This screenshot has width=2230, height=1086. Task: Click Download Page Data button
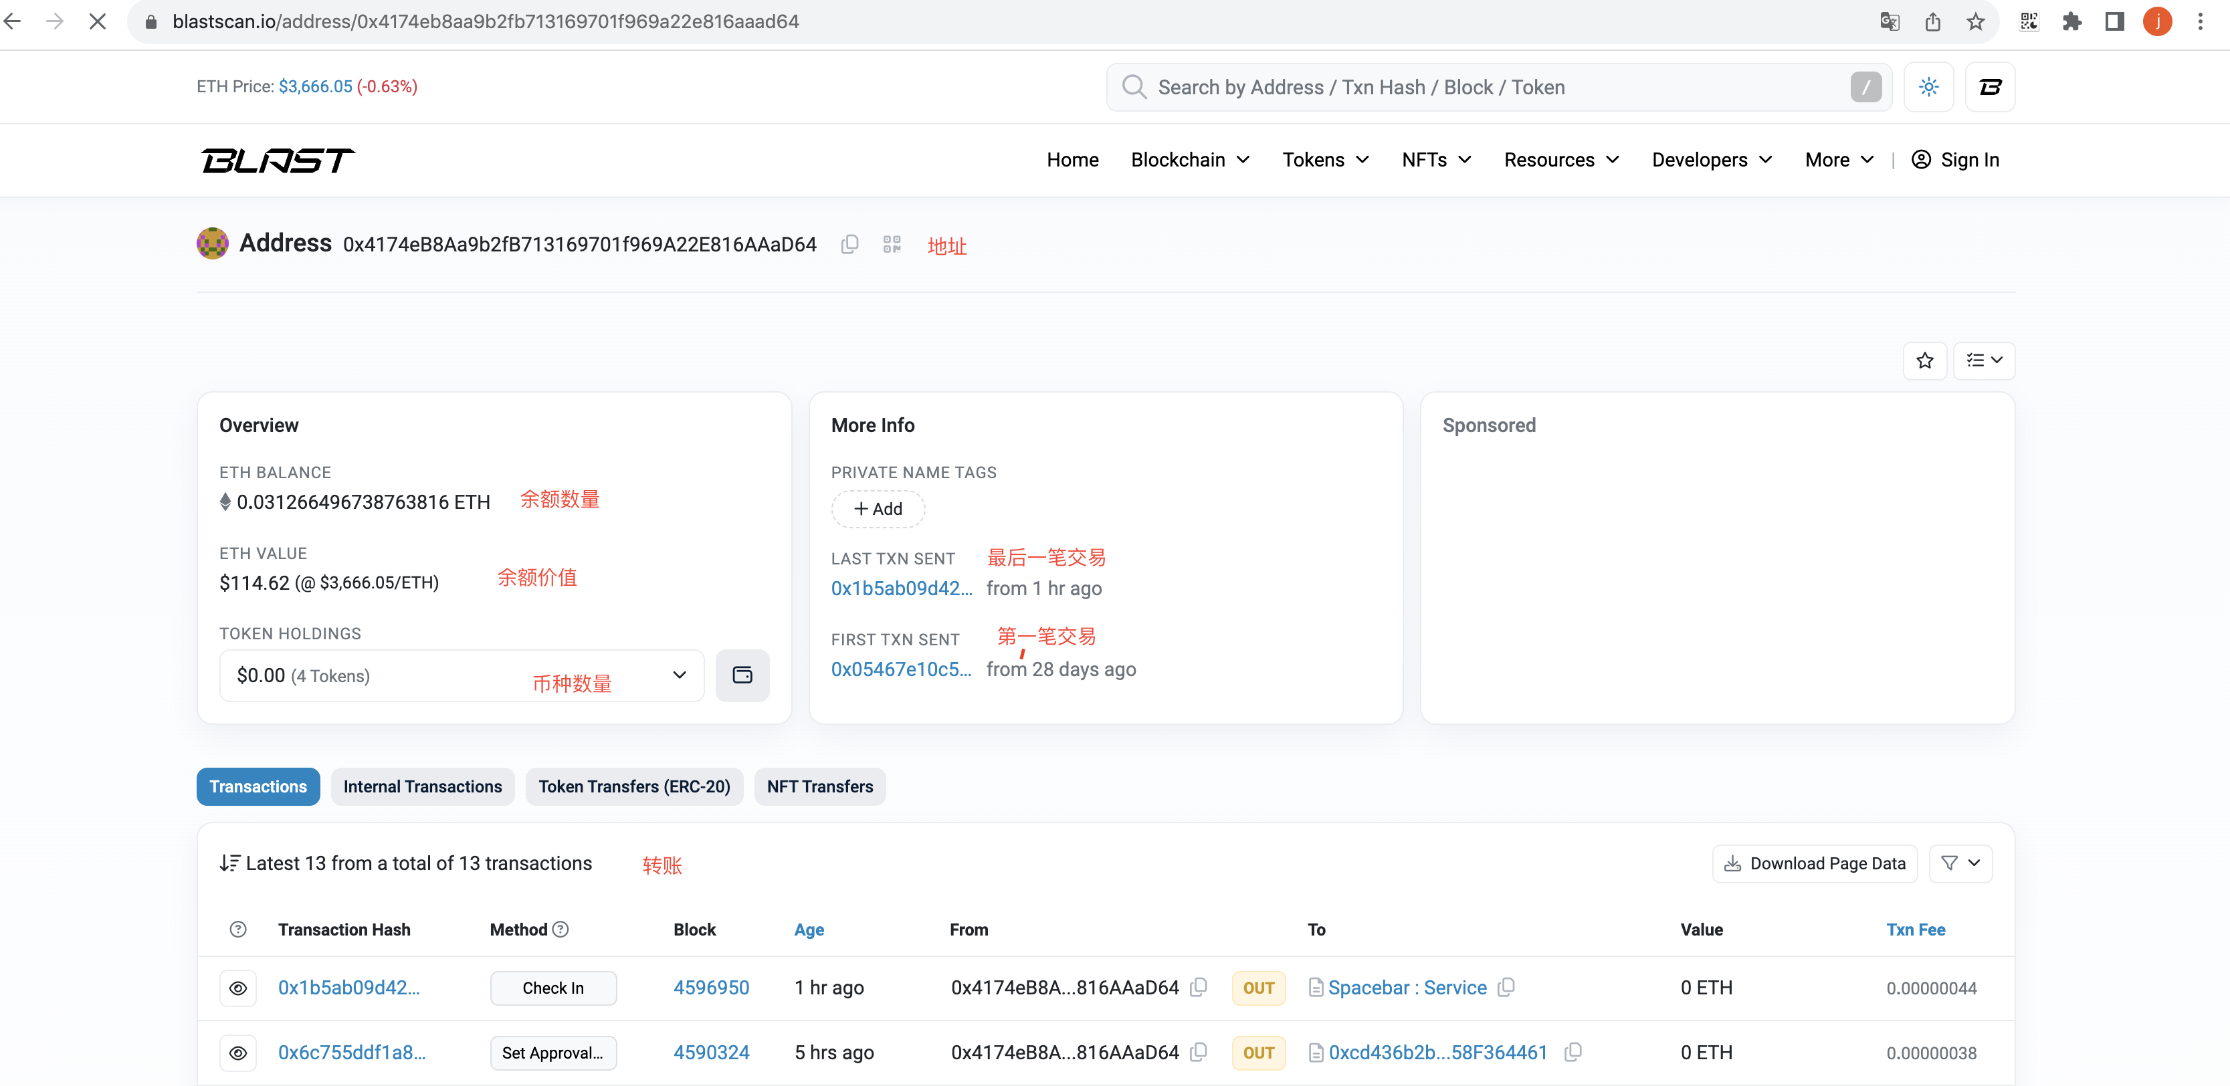(x=1815, y=863)
